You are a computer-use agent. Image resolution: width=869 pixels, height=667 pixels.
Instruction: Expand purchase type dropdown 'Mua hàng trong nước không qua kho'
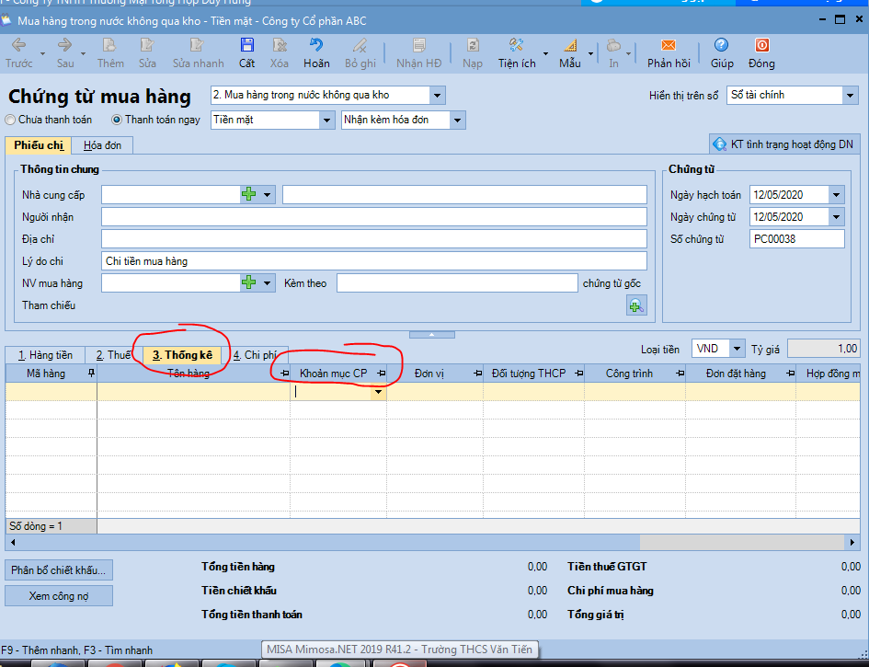coord(438,96)
